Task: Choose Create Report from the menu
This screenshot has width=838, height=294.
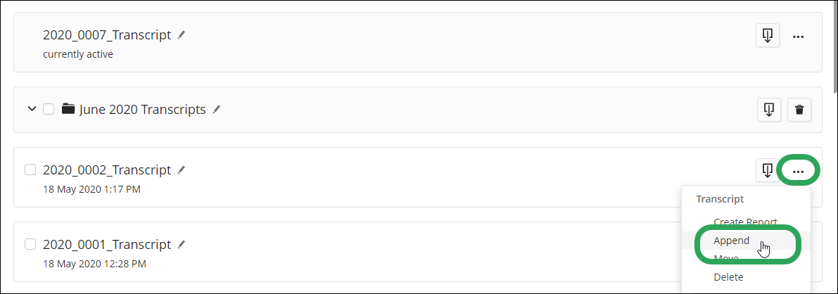Action: 745,222
